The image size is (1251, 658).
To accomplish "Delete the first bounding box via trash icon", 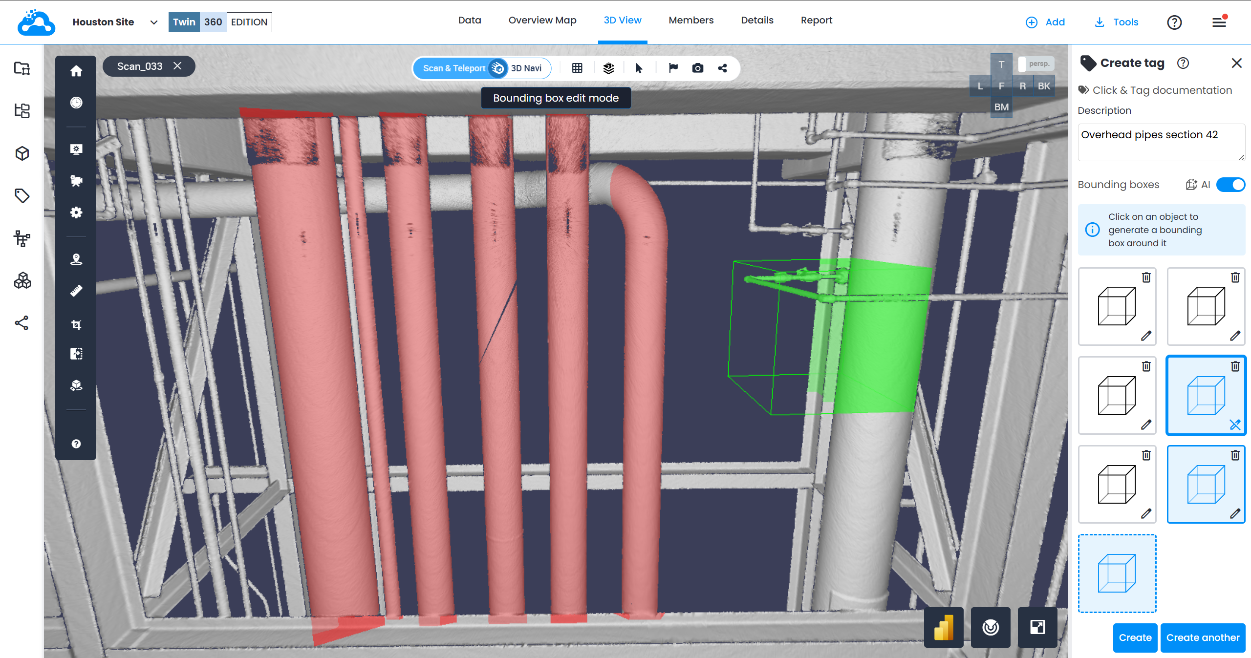I will [x=1146, y=278].
